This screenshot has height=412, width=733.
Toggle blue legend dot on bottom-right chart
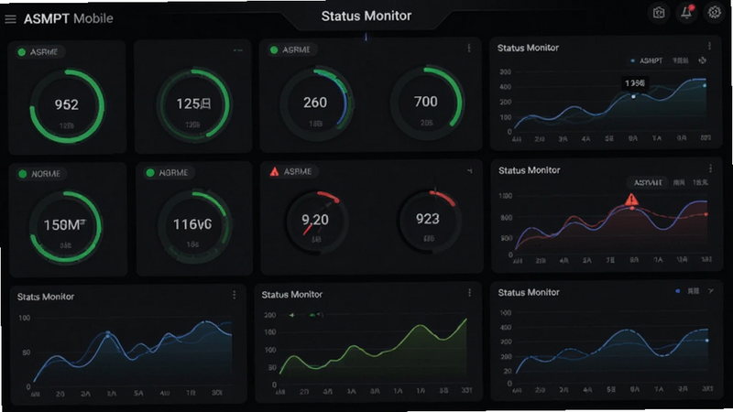coord(677,291)
